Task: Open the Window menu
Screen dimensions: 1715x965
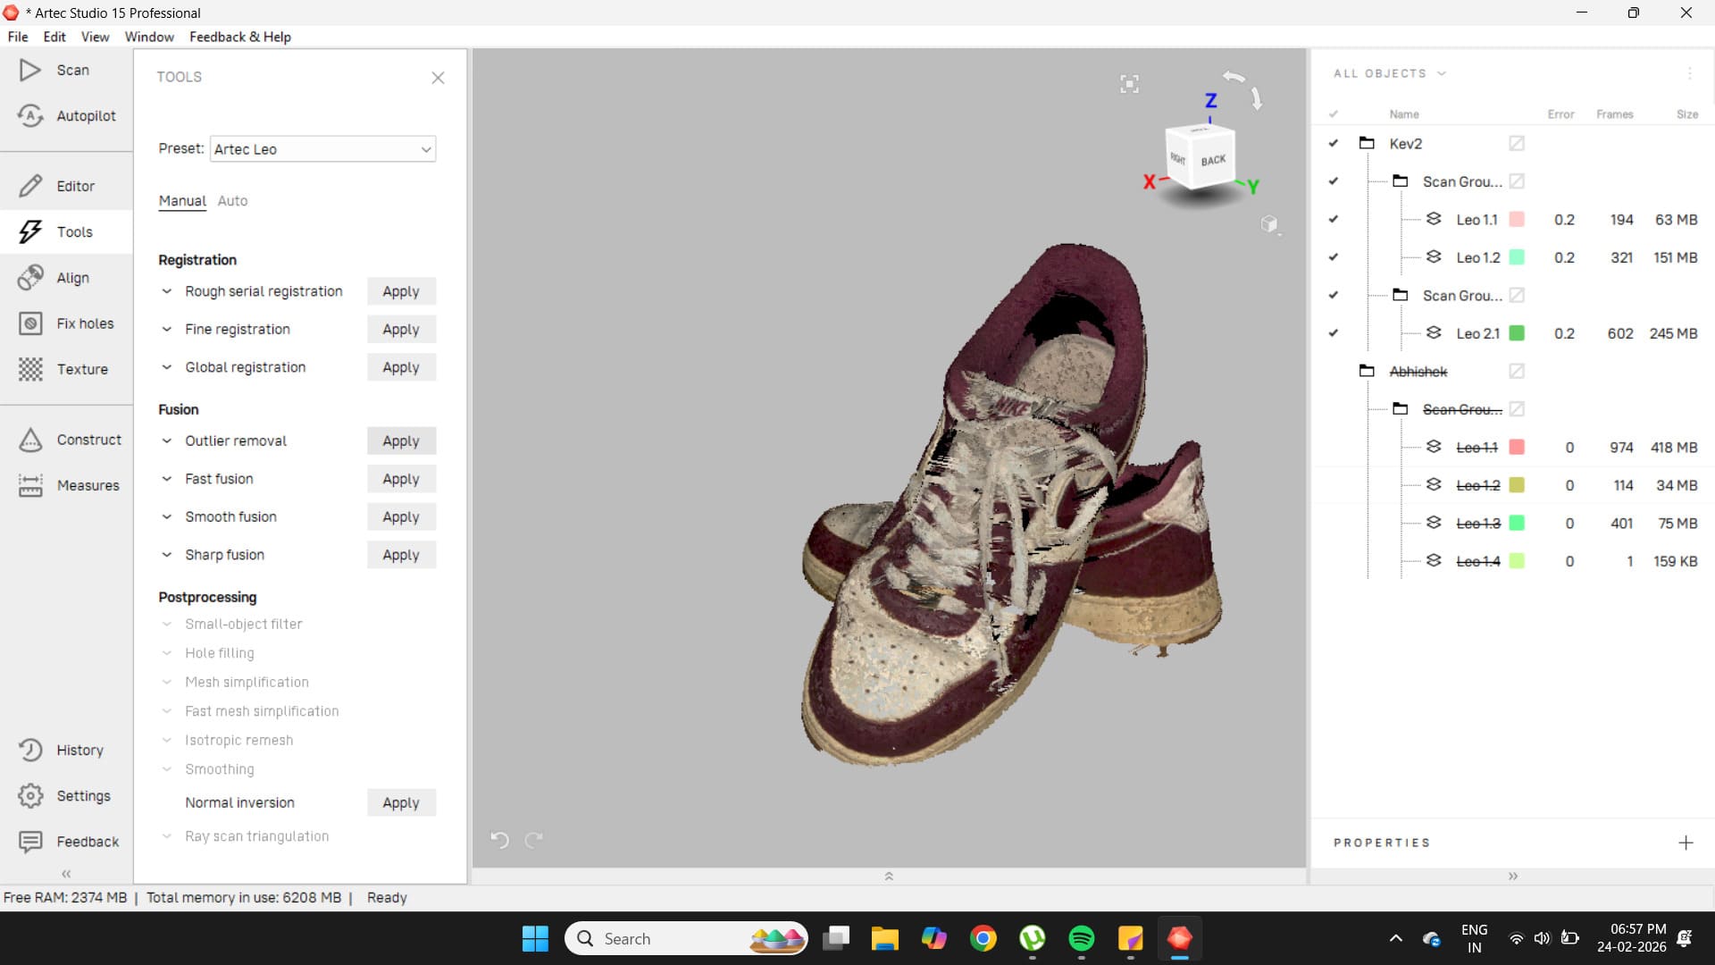Action: tap(149, 37)
